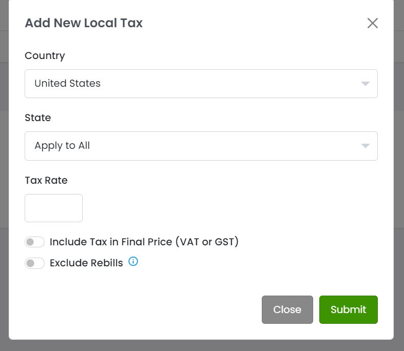The image size is (404, 351).
Task: Click the 'Add New Local Tax' dialog title
Action: pyautogui.click(x=84, y=23)
